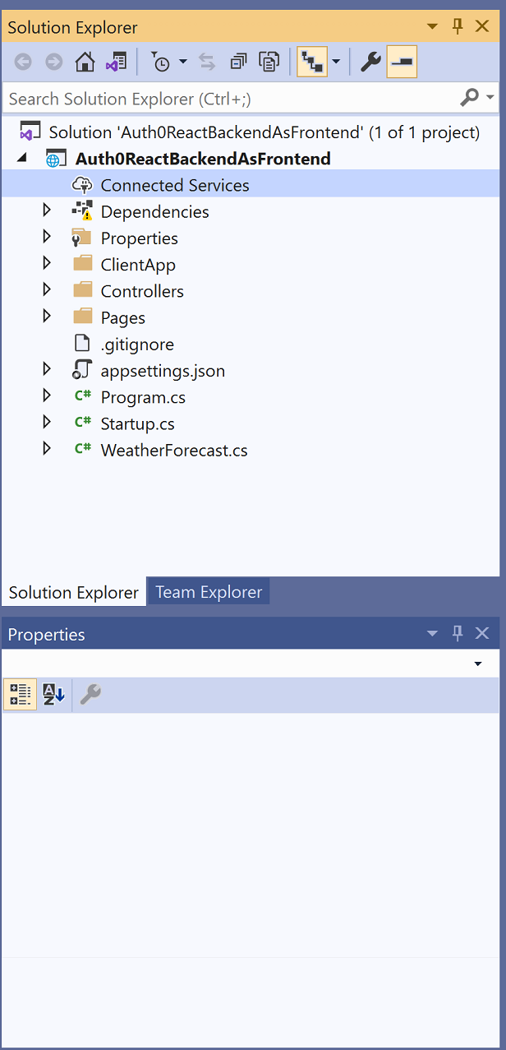
Task: Switch to the Team Explorer tab
Action: [209, 592]
